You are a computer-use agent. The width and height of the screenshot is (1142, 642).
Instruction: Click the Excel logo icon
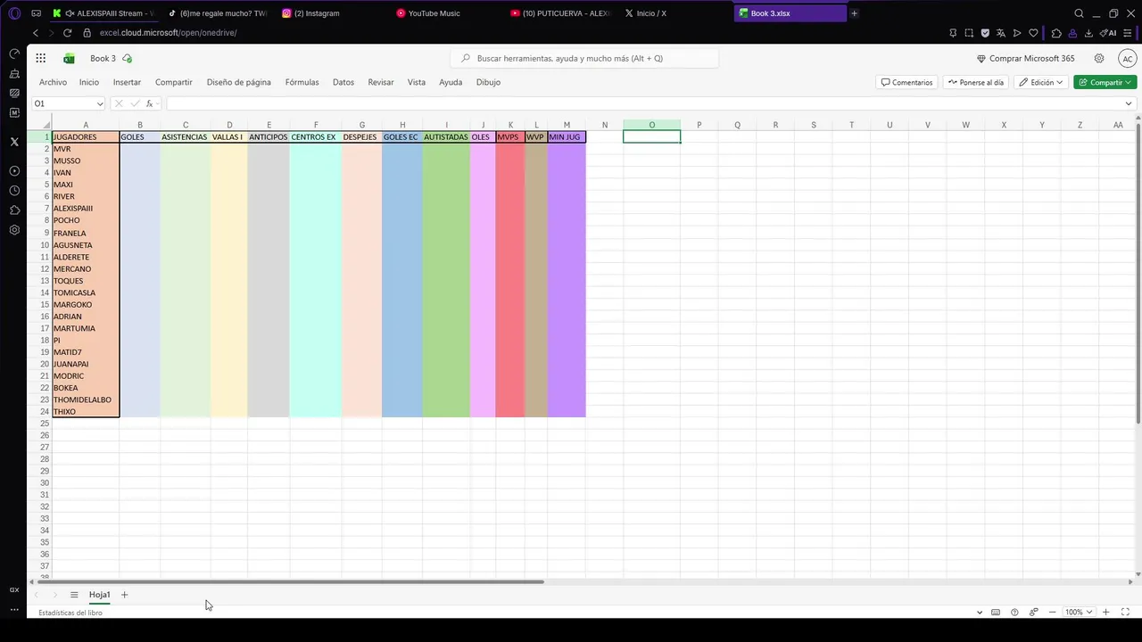pyautogui.click(x=69, y=58)
